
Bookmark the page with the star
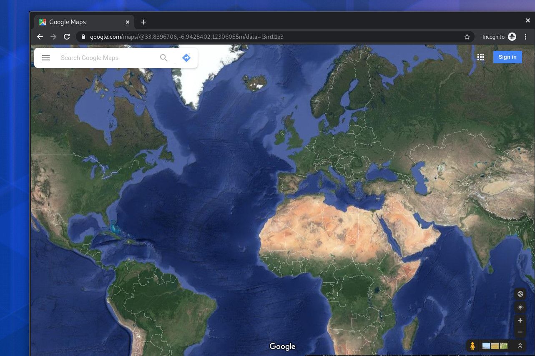(x=467, y=37)
